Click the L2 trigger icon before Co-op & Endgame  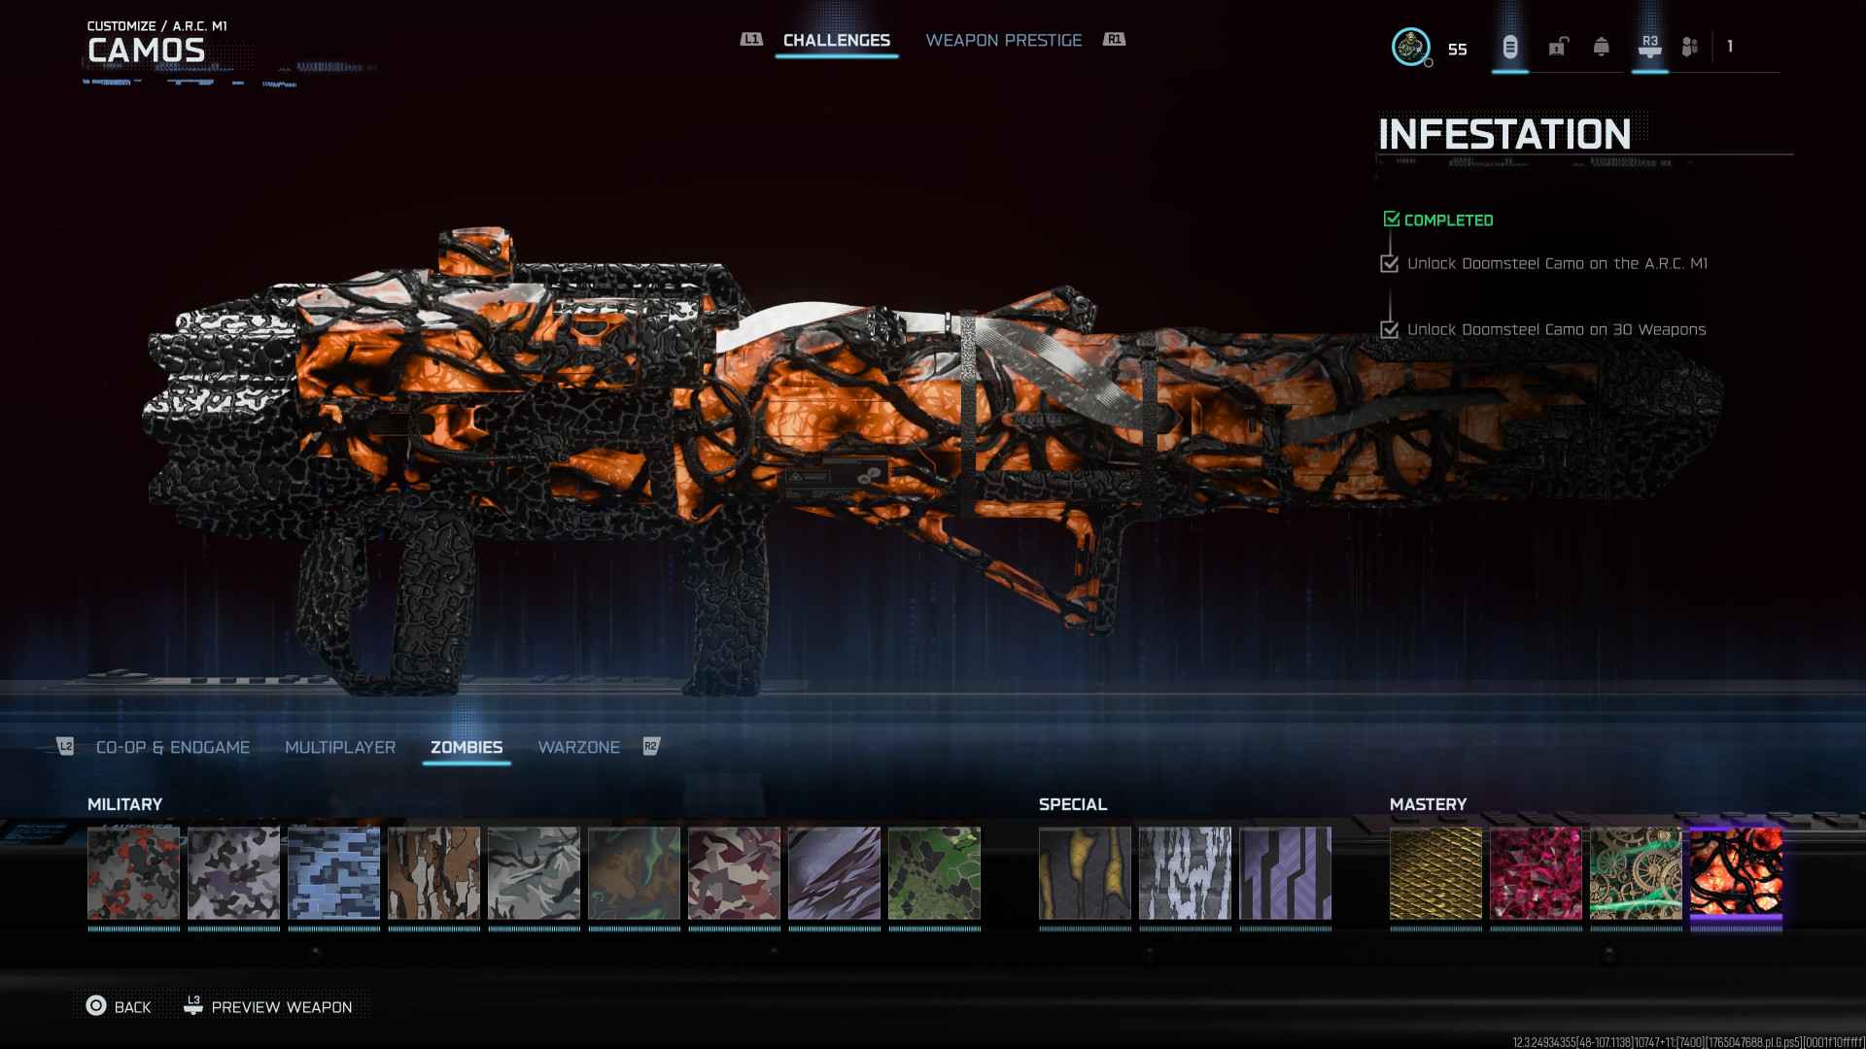click(66, 746)
